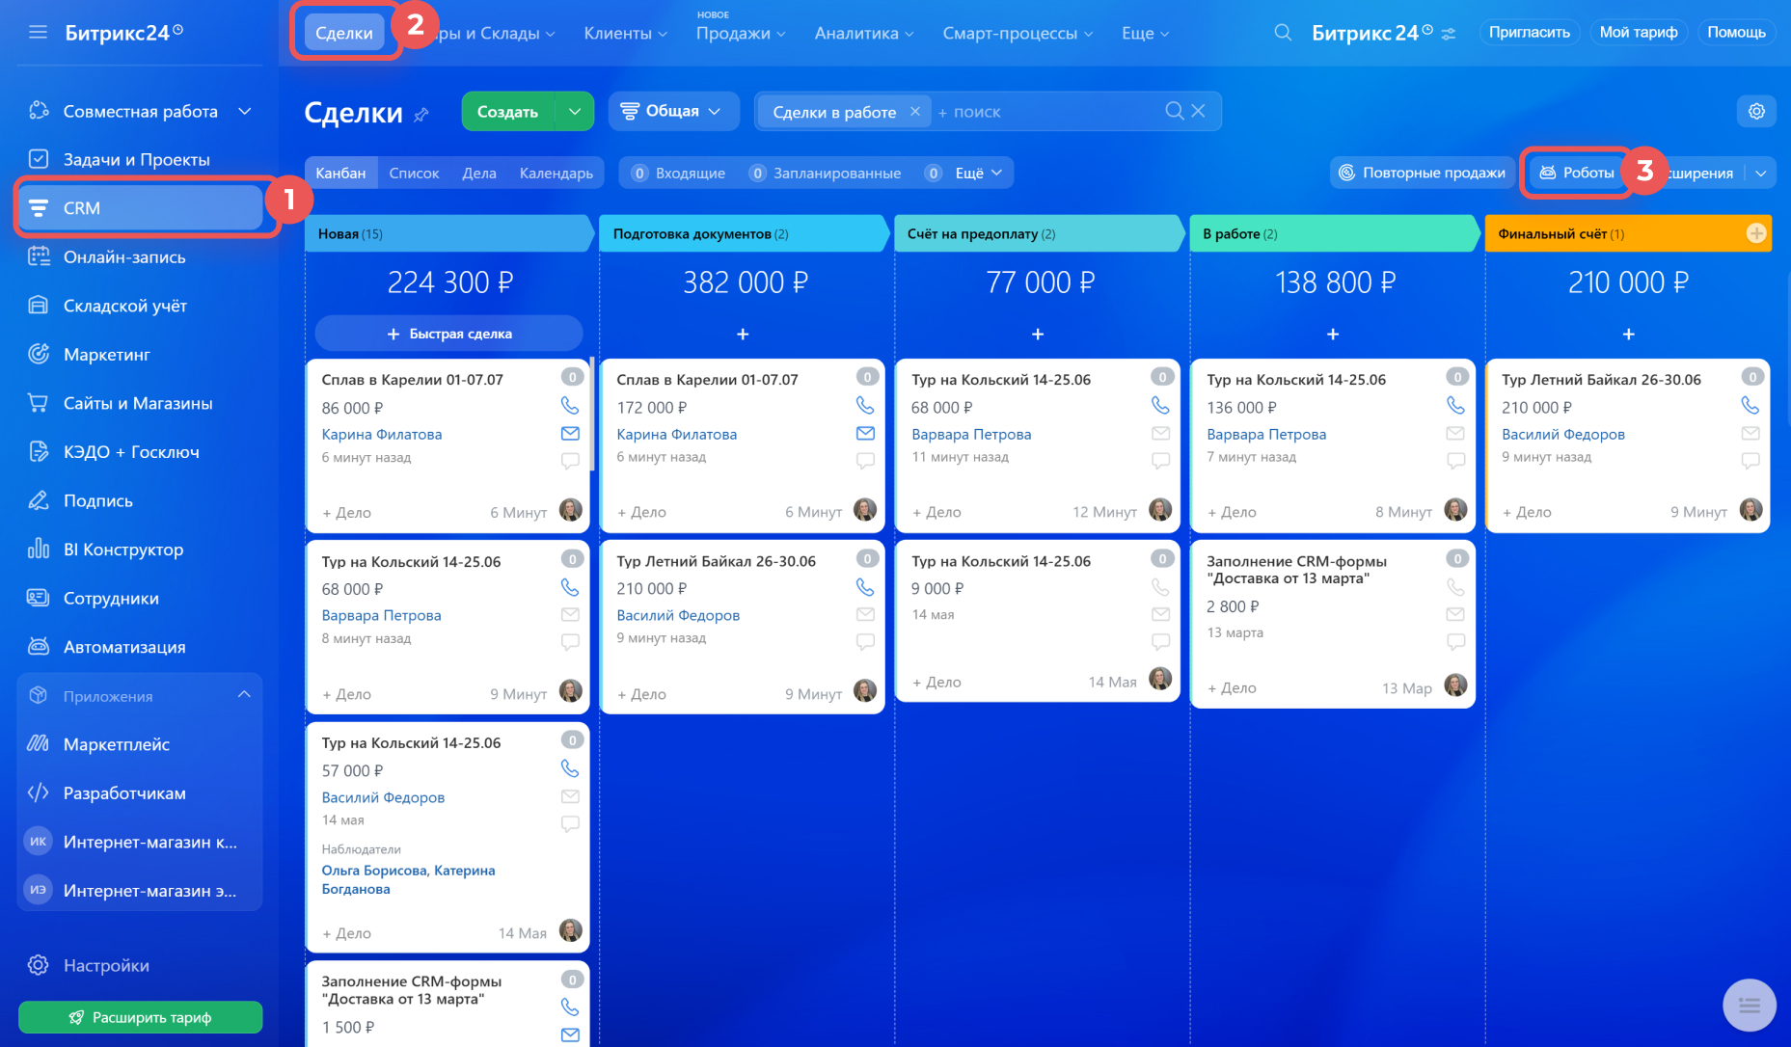Image resolution: width=1791 pixels, height=1047 pixels.
Task: Open the Bitrix24 header settings sliders icon
Action: click(x=1448, y=34)
